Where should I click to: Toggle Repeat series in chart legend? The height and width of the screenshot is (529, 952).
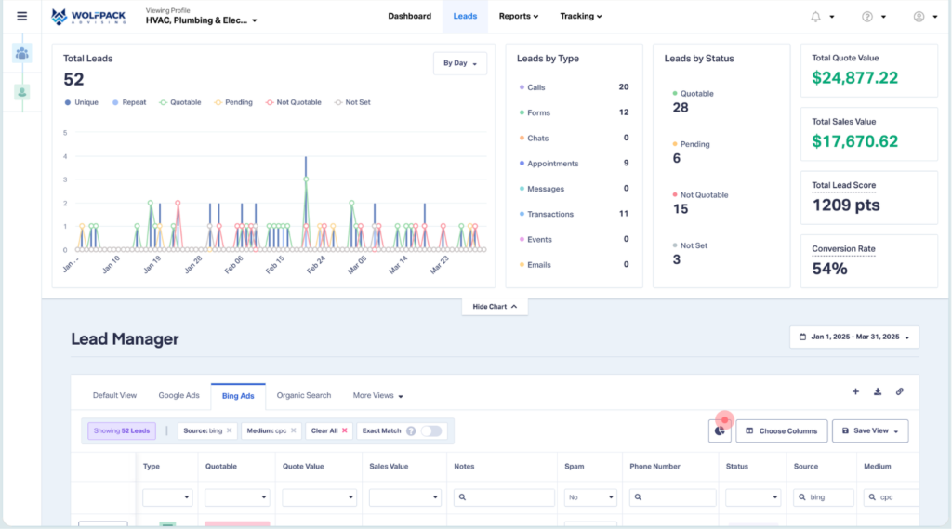[x=128, y=102]
